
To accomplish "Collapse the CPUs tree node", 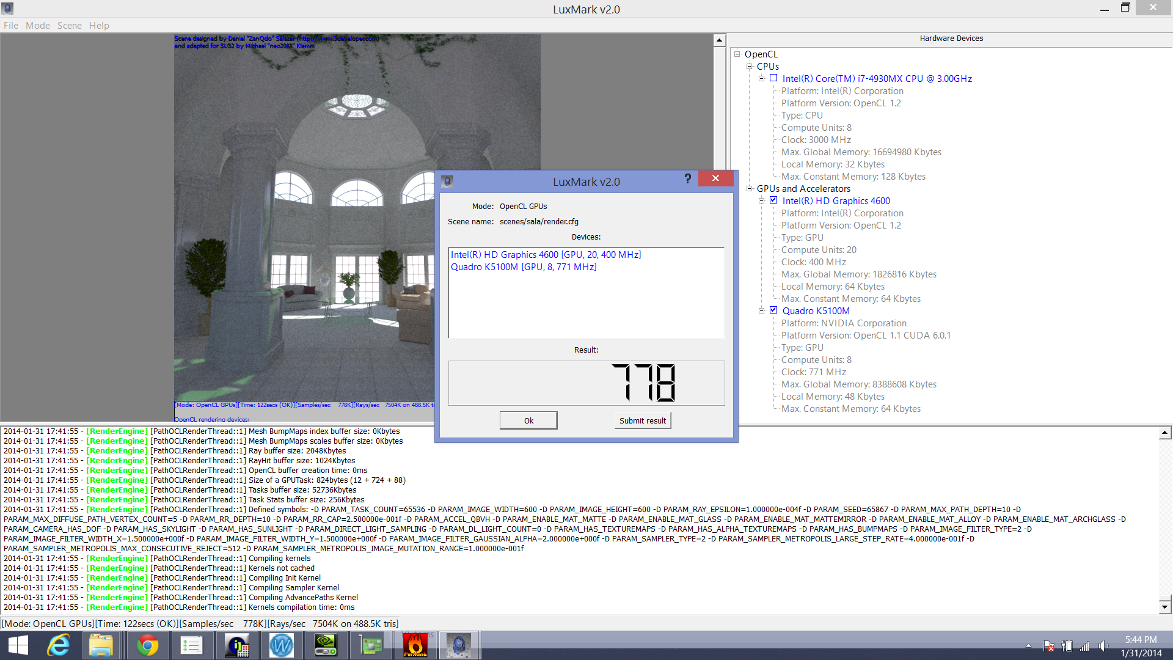I will tap(750, 66).
